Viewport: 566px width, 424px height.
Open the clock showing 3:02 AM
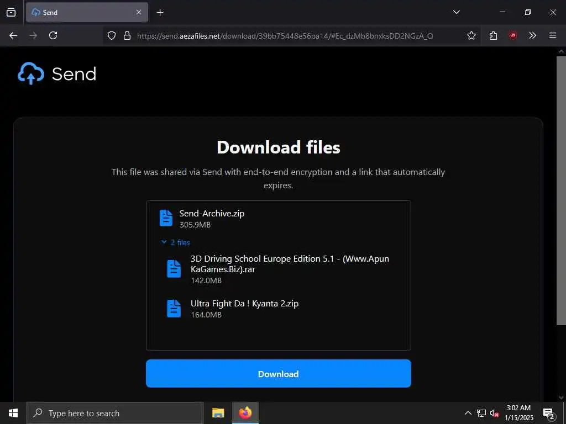tap(518, 413)
